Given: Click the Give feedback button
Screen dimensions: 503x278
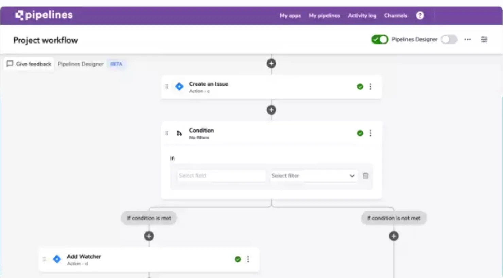Looking at the screenshot, I should [29, 64].
